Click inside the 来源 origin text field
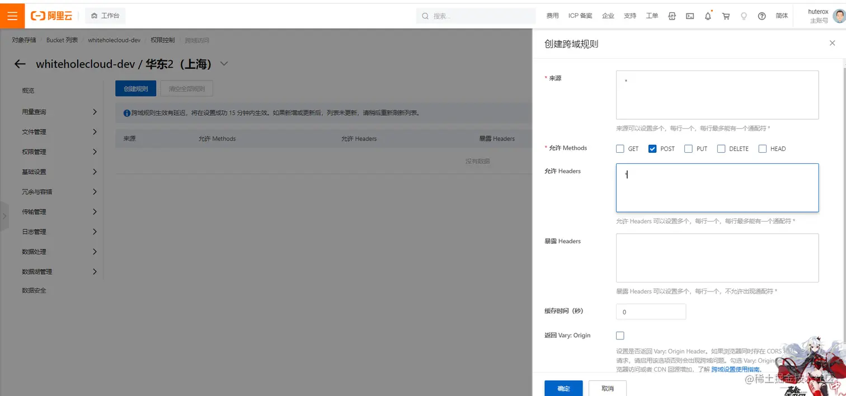The image size is (846, 396). pos(717,95)
